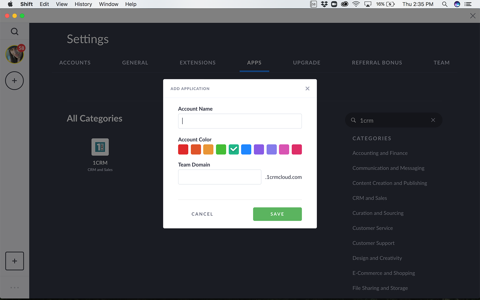The height and width of the screenshot is (300, 480).
Task: Filter by Accounting and Finance category
Action: click(380, 153)
